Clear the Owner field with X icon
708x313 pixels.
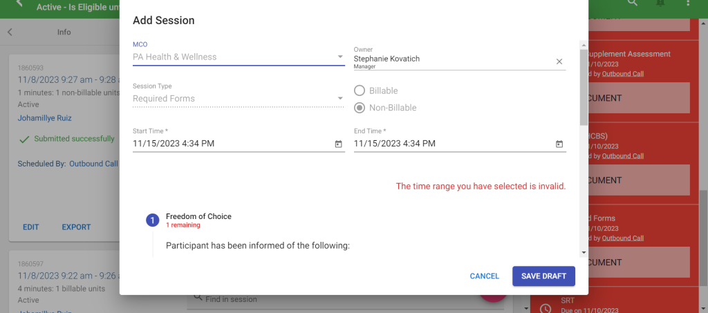[x=559, y=61]
